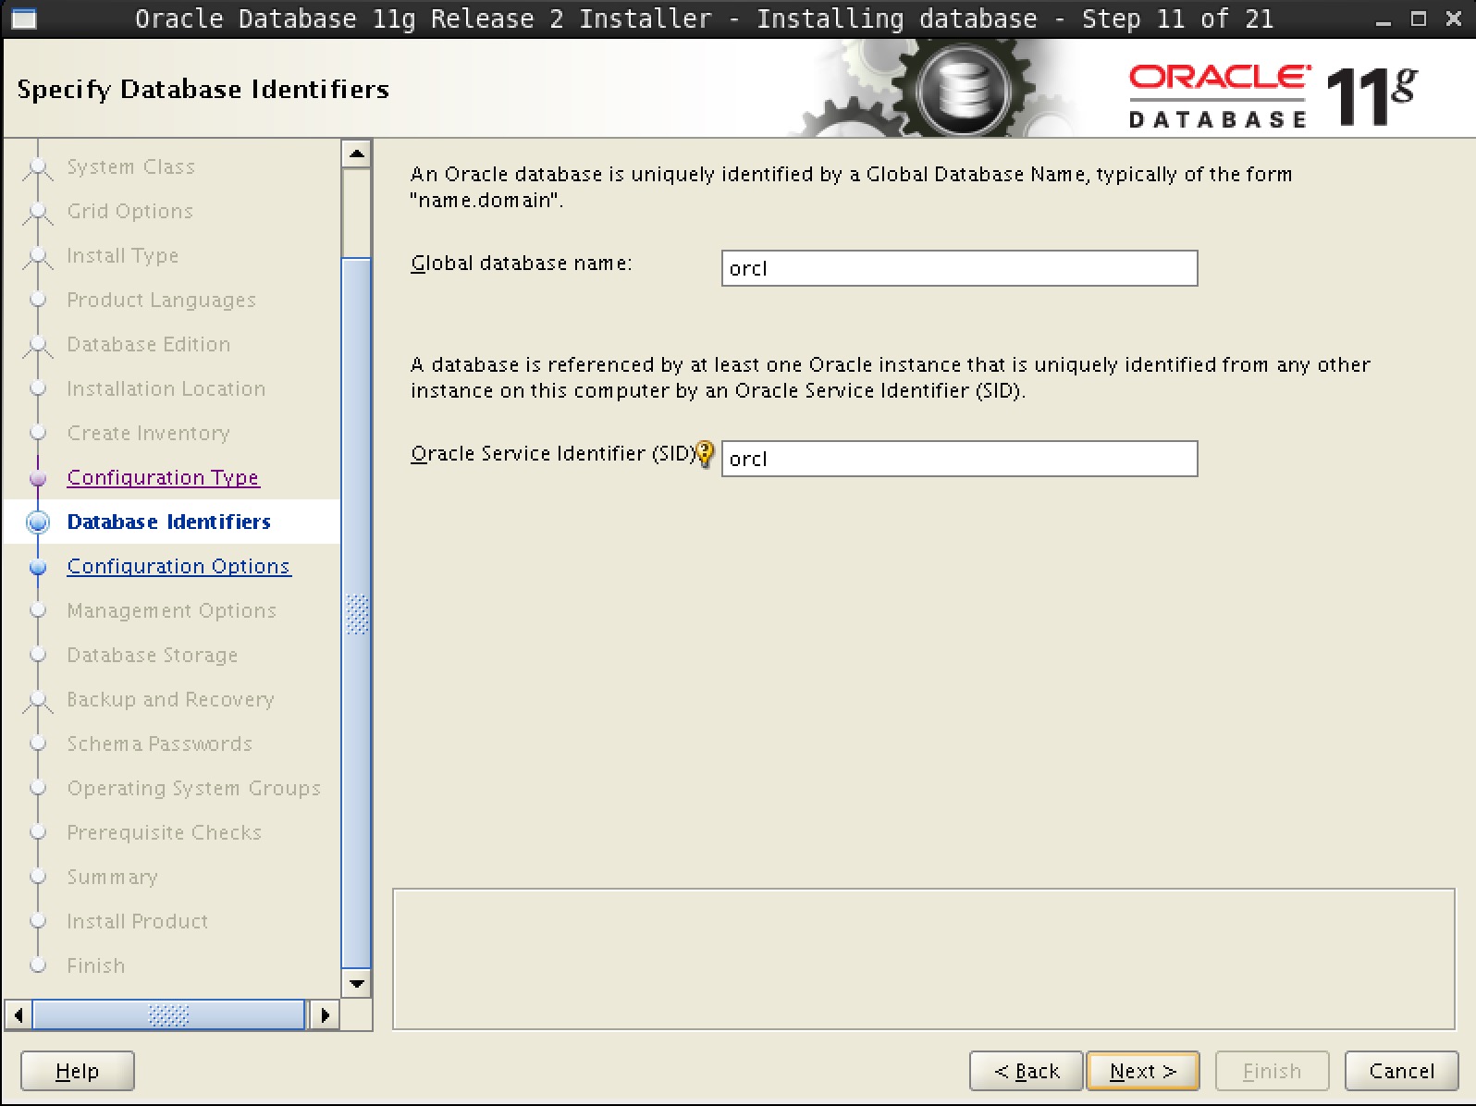Click the Schema Passwords step label
Image resolution: width=1476 pixels, height=1106 pixels.
click(x=160, y=743)
